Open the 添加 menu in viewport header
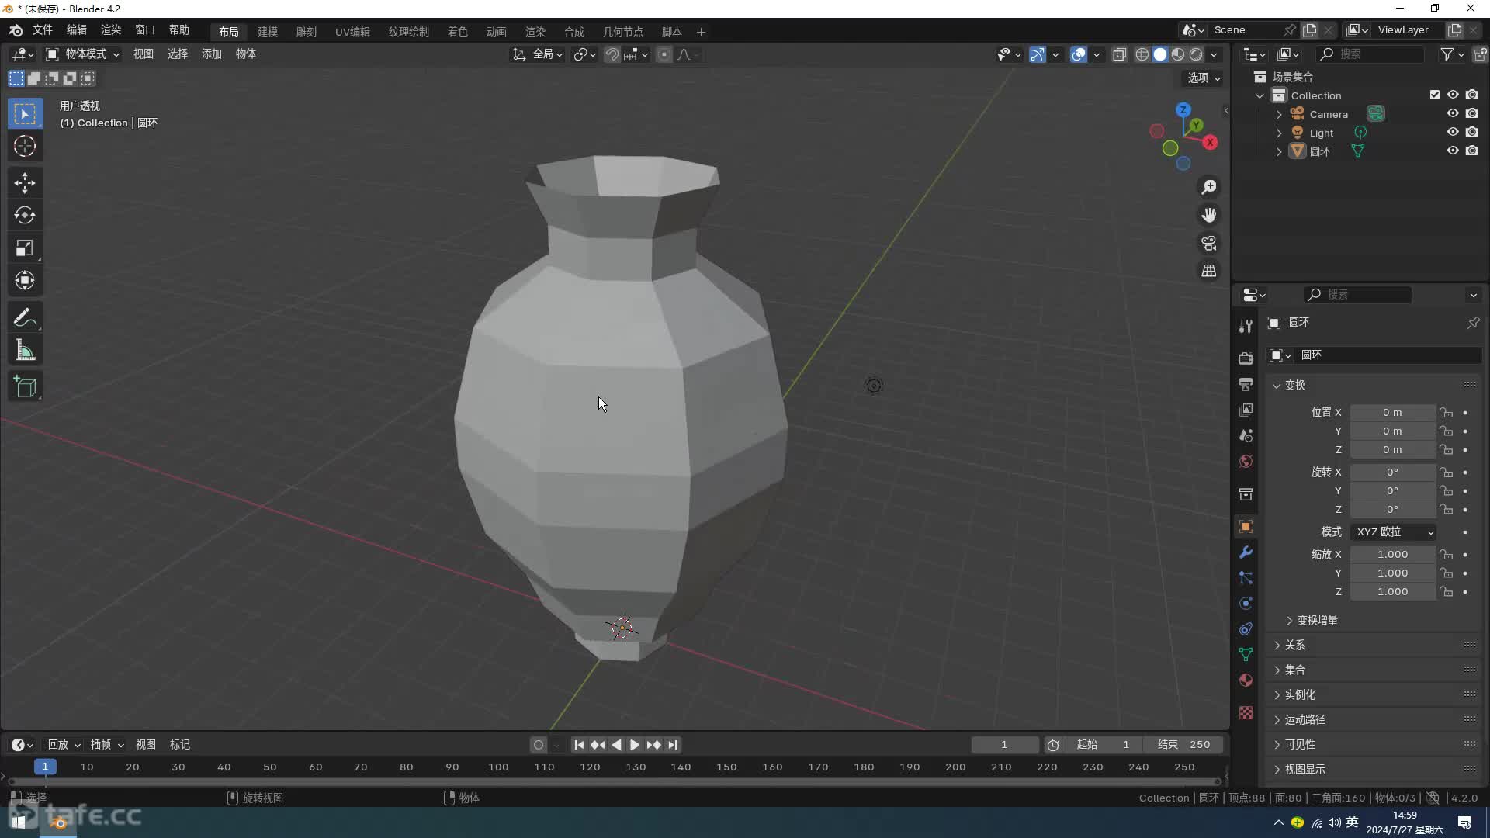Image resolution: width=1490 pixels, height=838 pixels. pos(212,54)
